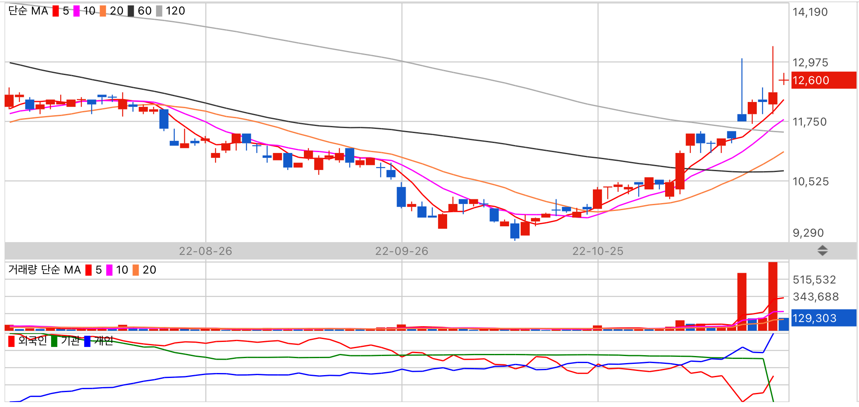Click the 기관 investor label

coord(70,341)
